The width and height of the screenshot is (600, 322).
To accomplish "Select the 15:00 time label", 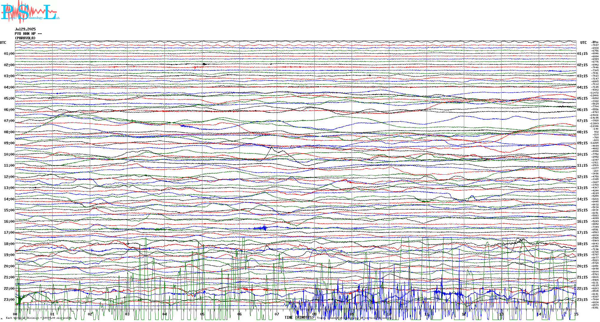I will 9,210.
